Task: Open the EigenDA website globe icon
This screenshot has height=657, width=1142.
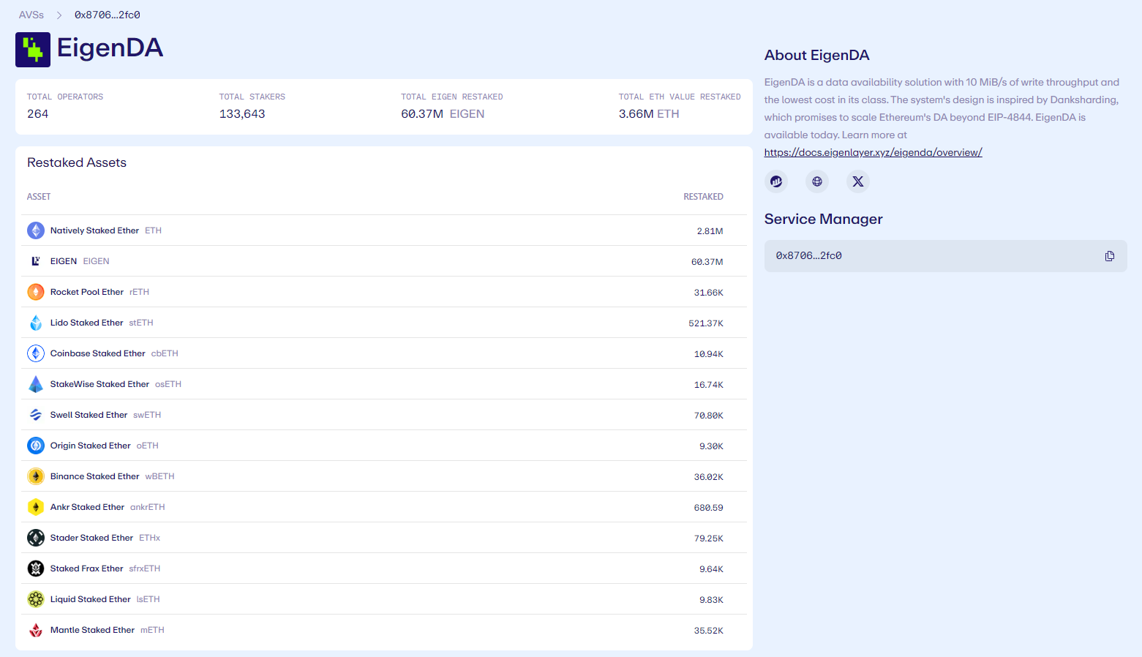Action: [817, 181]
